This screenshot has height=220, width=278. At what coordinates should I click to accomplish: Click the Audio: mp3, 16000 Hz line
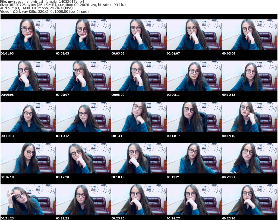tap(36, 8)
